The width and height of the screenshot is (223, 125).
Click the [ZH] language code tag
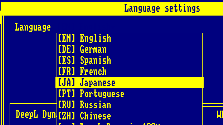67,116
